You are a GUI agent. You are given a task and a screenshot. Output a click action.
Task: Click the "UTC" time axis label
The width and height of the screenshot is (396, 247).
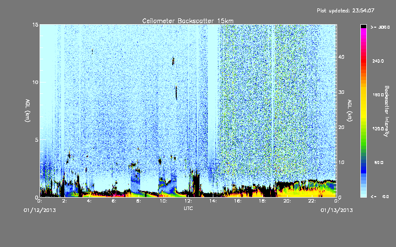tap(188, 208)
